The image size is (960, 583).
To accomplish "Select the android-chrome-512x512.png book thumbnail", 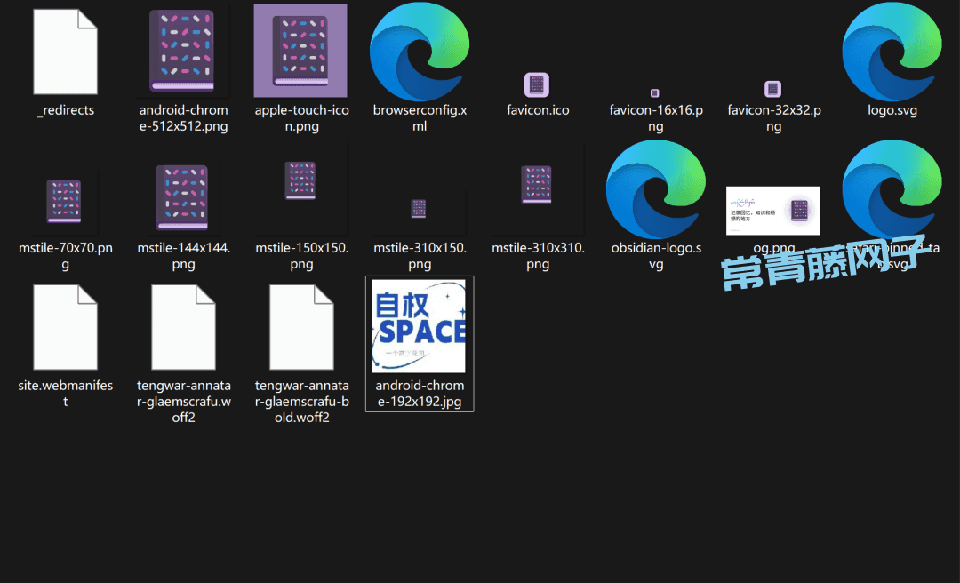I will point(183,51).
